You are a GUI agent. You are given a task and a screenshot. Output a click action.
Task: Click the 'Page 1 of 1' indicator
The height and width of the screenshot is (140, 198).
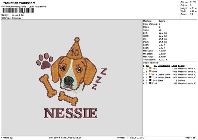click(191, 138)
